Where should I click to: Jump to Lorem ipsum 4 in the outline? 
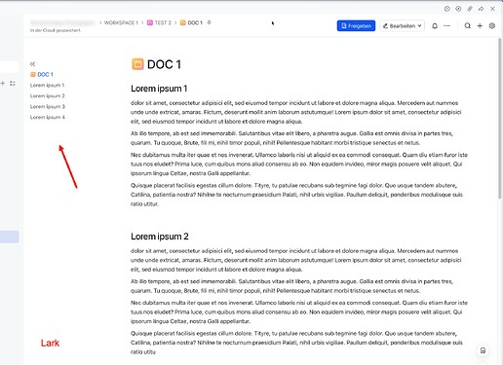pos(48,117)
